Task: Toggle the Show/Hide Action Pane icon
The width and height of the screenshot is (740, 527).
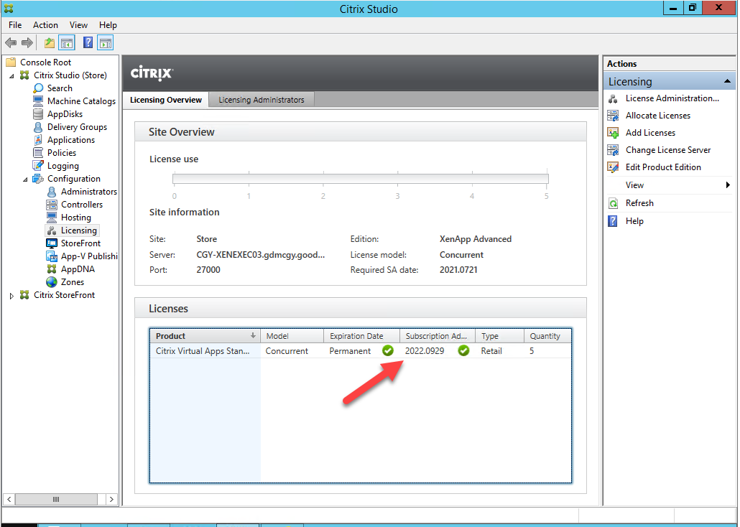Action: (x=105, y=43)
